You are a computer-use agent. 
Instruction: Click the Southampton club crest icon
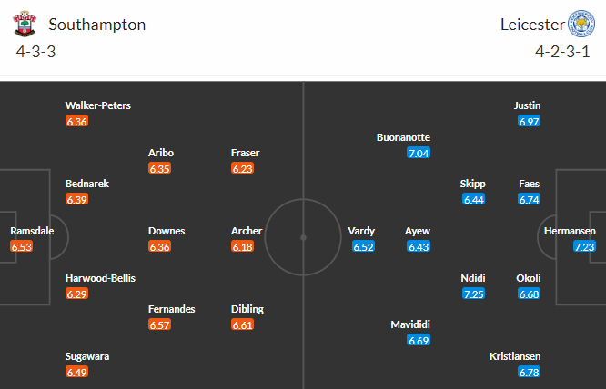[25, 24]
